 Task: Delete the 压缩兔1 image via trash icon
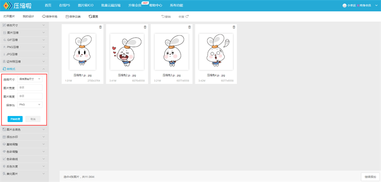click(100, 27)
